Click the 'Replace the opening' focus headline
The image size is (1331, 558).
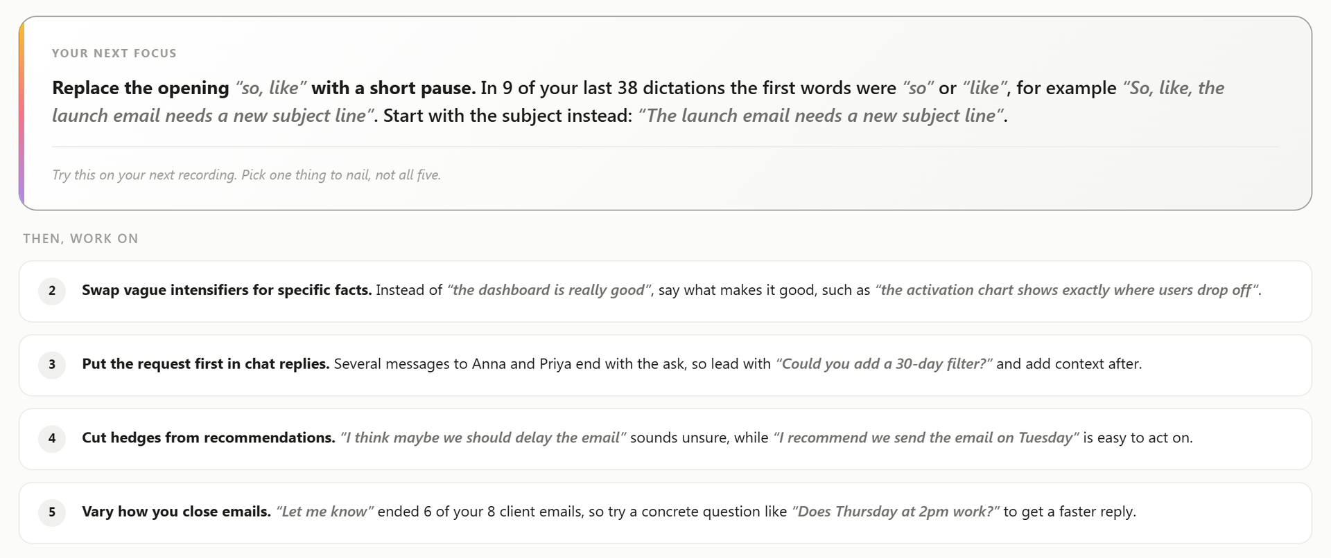click(x=263, y=88)
